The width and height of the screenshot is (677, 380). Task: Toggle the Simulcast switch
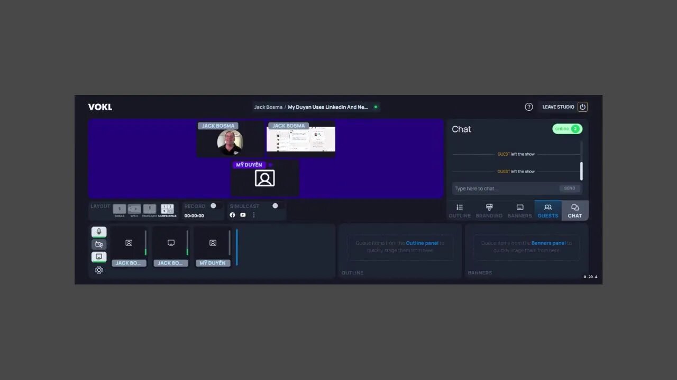[278, 206]
